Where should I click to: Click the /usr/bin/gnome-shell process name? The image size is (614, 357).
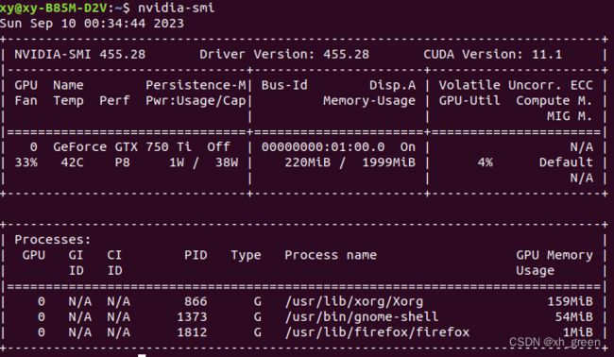(362, 316)
